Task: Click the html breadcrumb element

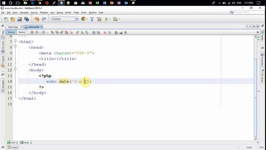Action: coord(11,142)
